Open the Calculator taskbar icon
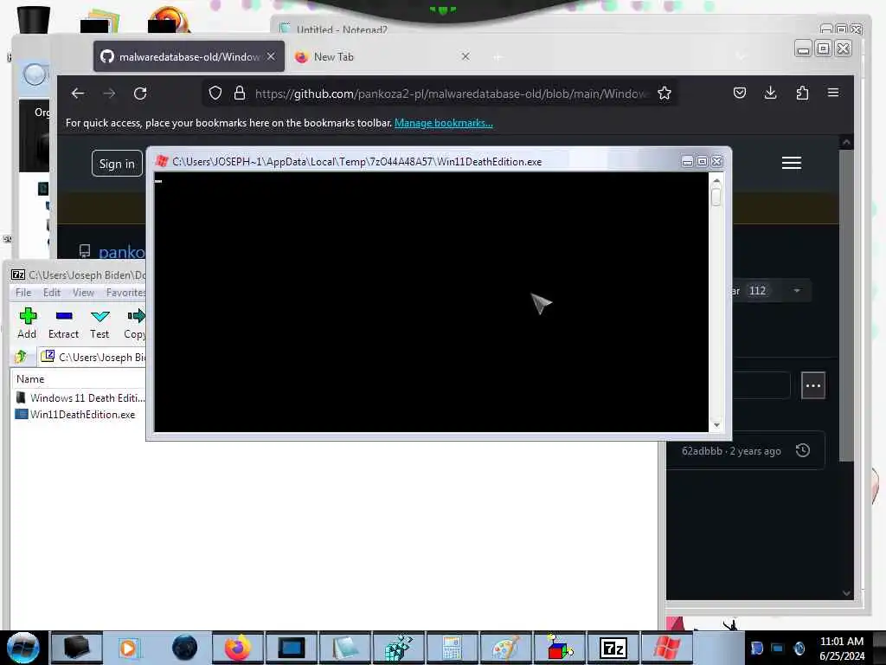The width and height of the screenshot is (886, 665). pos(452,648)
